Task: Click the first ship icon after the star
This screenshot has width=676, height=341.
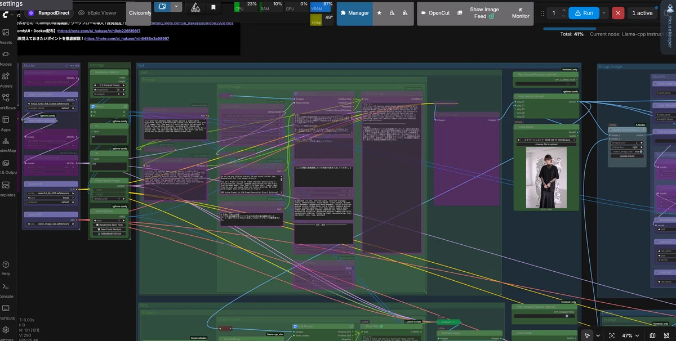Action: click(391, 12)
